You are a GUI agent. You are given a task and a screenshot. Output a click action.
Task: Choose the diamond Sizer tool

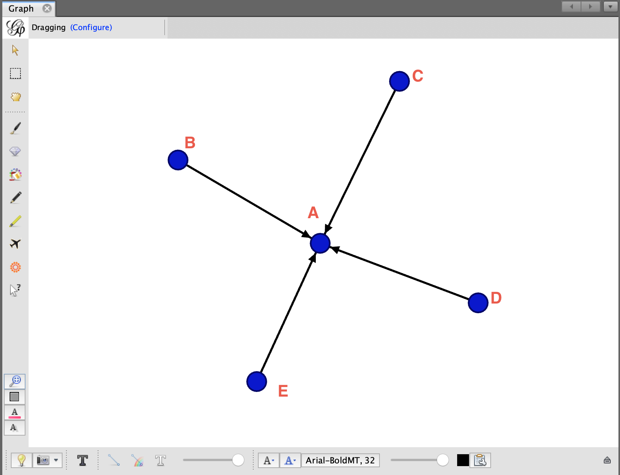(x=15, y=151)
